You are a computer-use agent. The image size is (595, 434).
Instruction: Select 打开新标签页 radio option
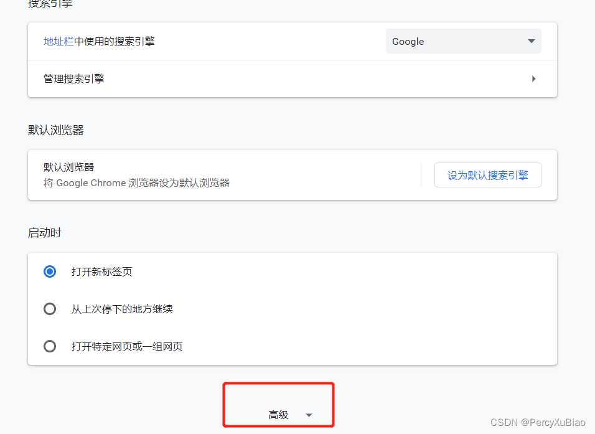(50, 271)
